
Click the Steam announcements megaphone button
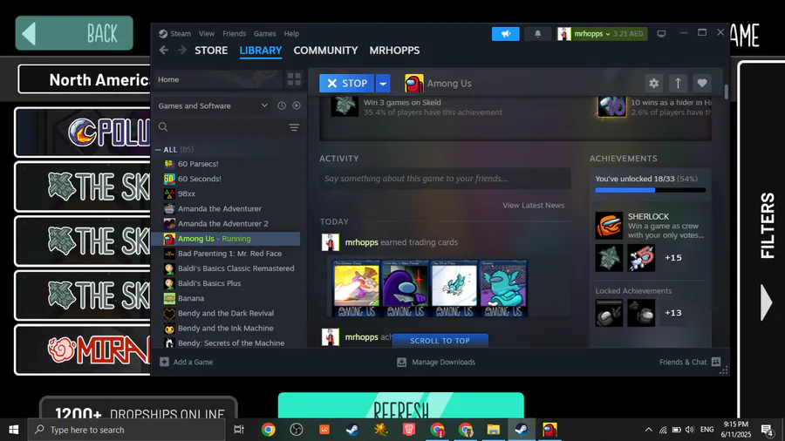(x=505, y=33)
